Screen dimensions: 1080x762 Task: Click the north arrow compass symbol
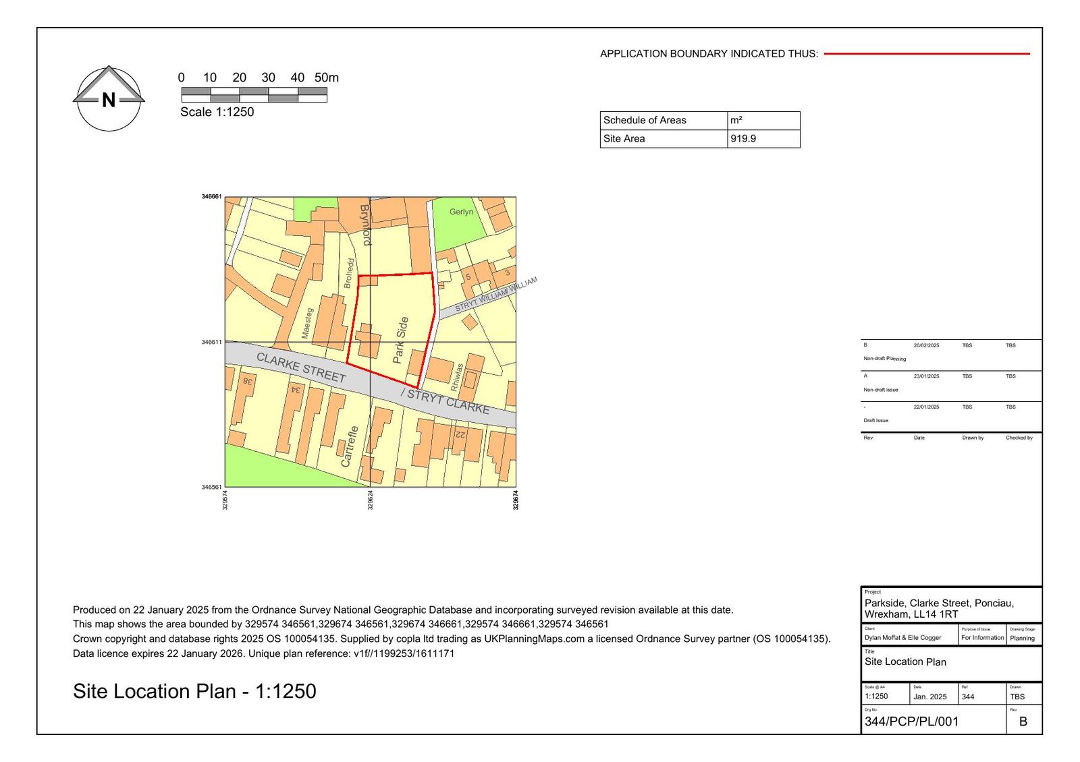click(x=109, y=99)
